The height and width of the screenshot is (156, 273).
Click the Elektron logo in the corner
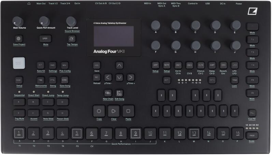point(253,11)
